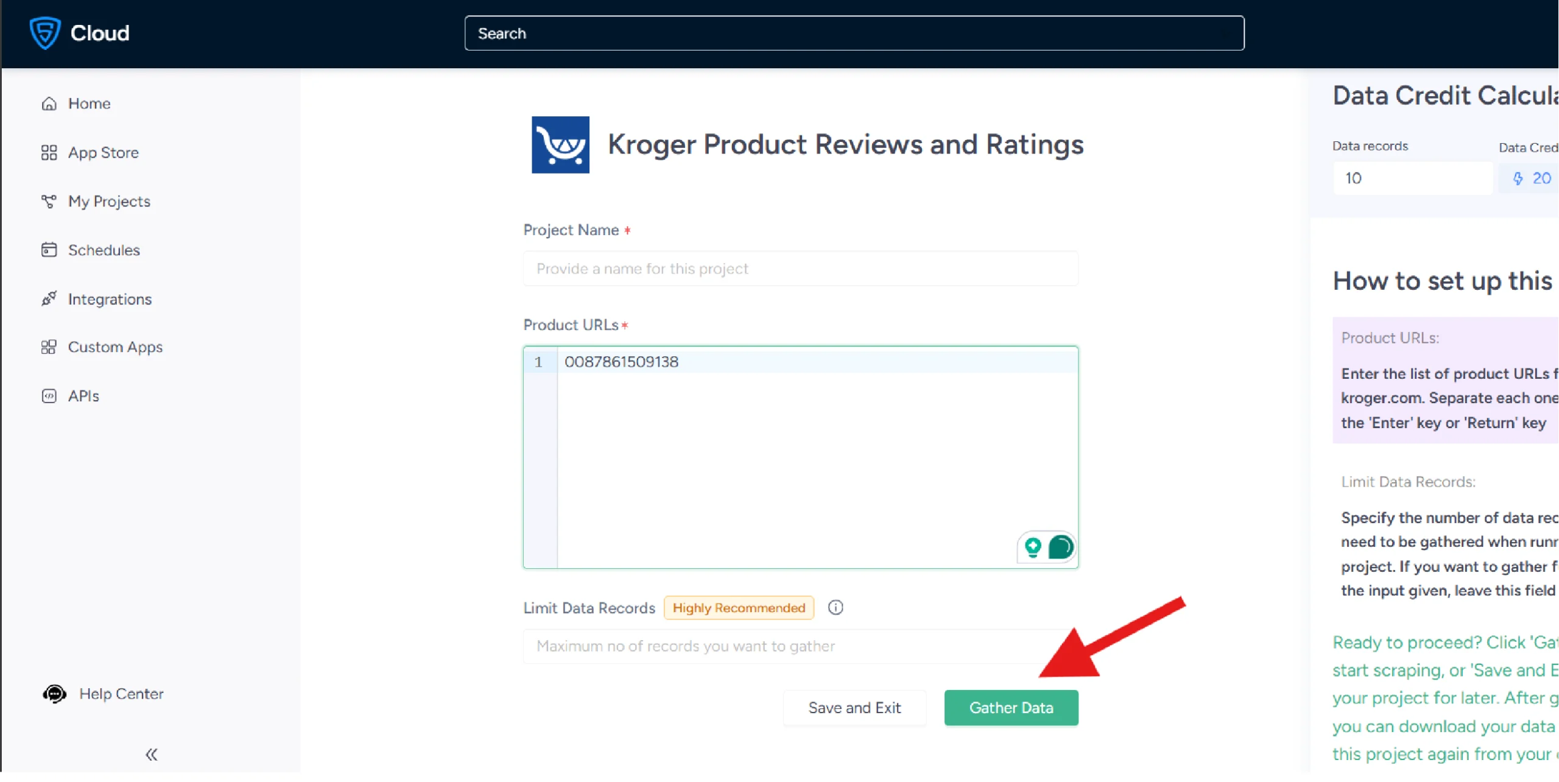Viewport: 1559px width, 782px height.
Task: Focus the Limit Data Records field
Action: pos(800,646)
